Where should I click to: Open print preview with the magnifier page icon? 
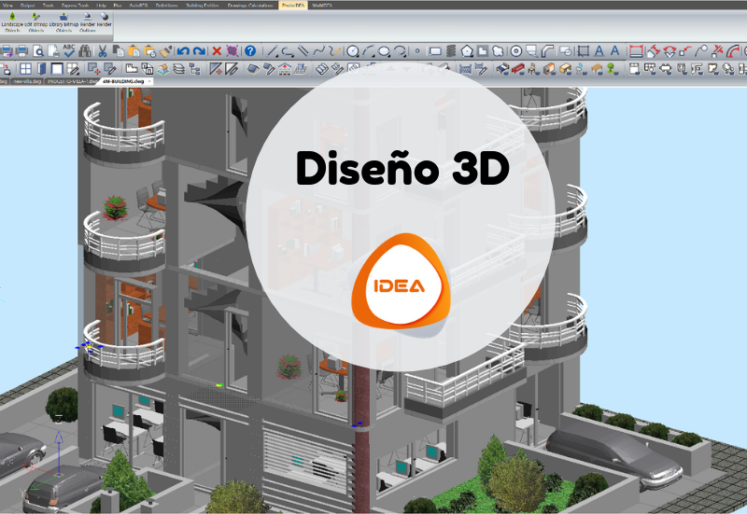(x=38, y=51)
